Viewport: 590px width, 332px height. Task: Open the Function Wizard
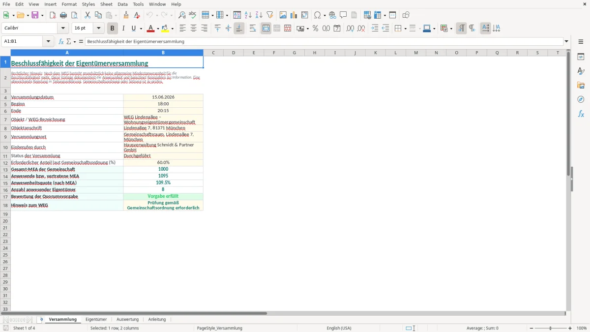pos(61,41)
